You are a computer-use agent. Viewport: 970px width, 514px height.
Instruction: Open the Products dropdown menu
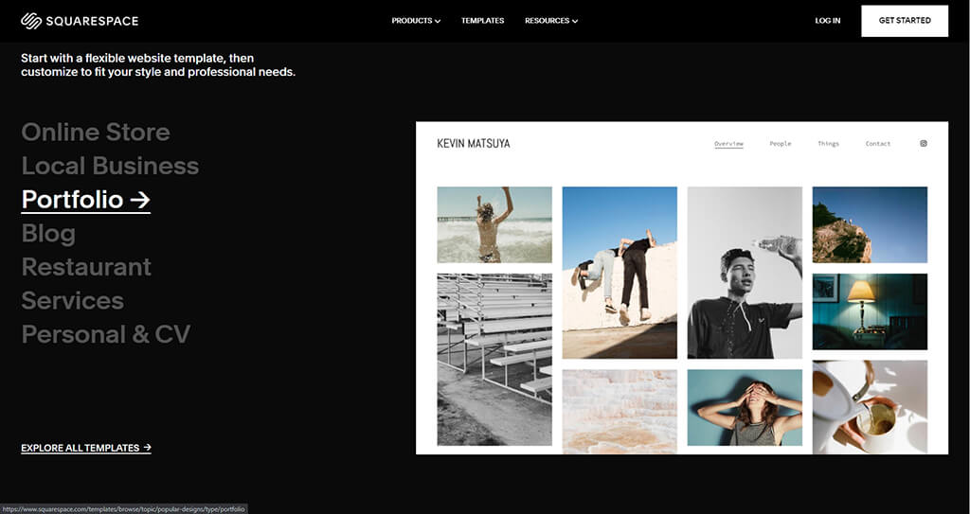pos(416,21)
